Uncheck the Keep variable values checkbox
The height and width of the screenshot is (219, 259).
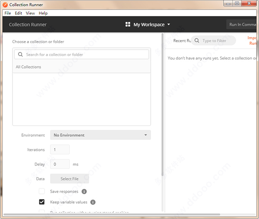tap(42, 202)
